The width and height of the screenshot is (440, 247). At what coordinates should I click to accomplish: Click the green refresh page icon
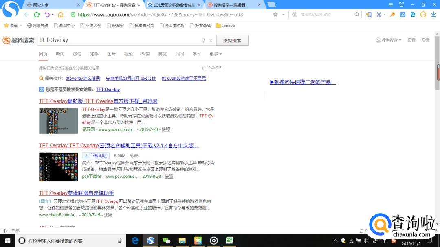[37, 15]
